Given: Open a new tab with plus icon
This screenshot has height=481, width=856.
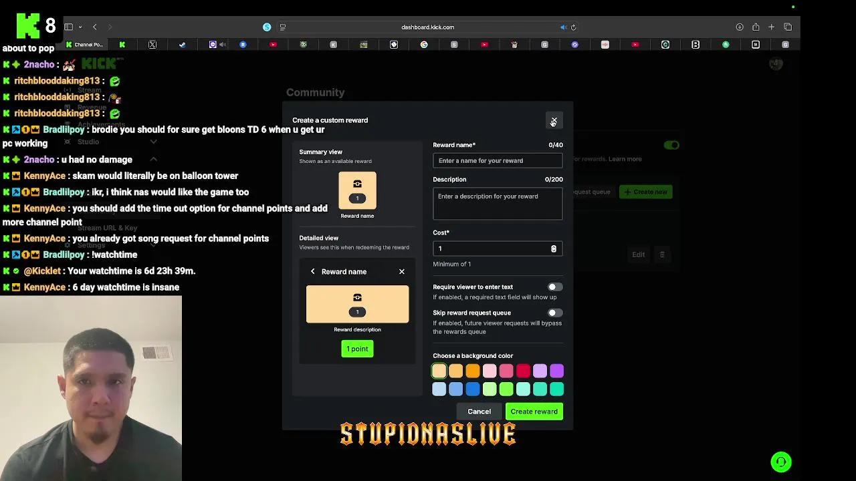Looking at the screenshot, I should [x=772, y=27].
